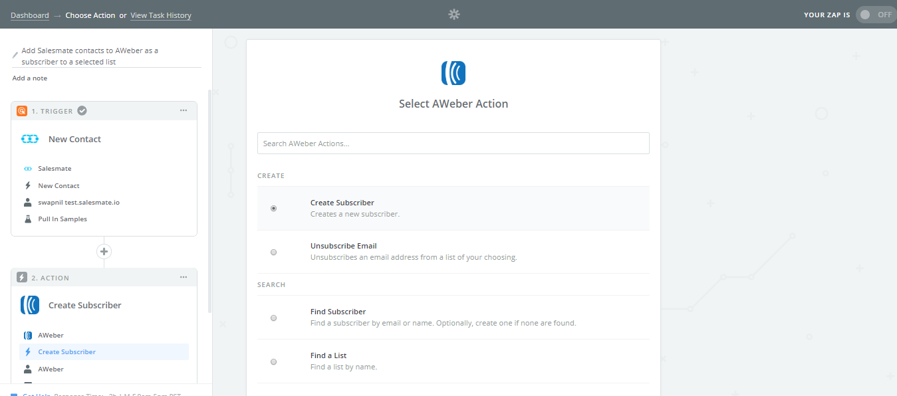Screen dimensions: 897x396
Task: Click small Salesmate icon in trigger step list
Action: [28, 169]
